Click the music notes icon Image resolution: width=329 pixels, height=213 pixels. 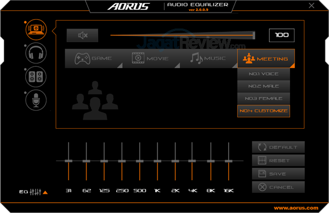click(196, 58)
